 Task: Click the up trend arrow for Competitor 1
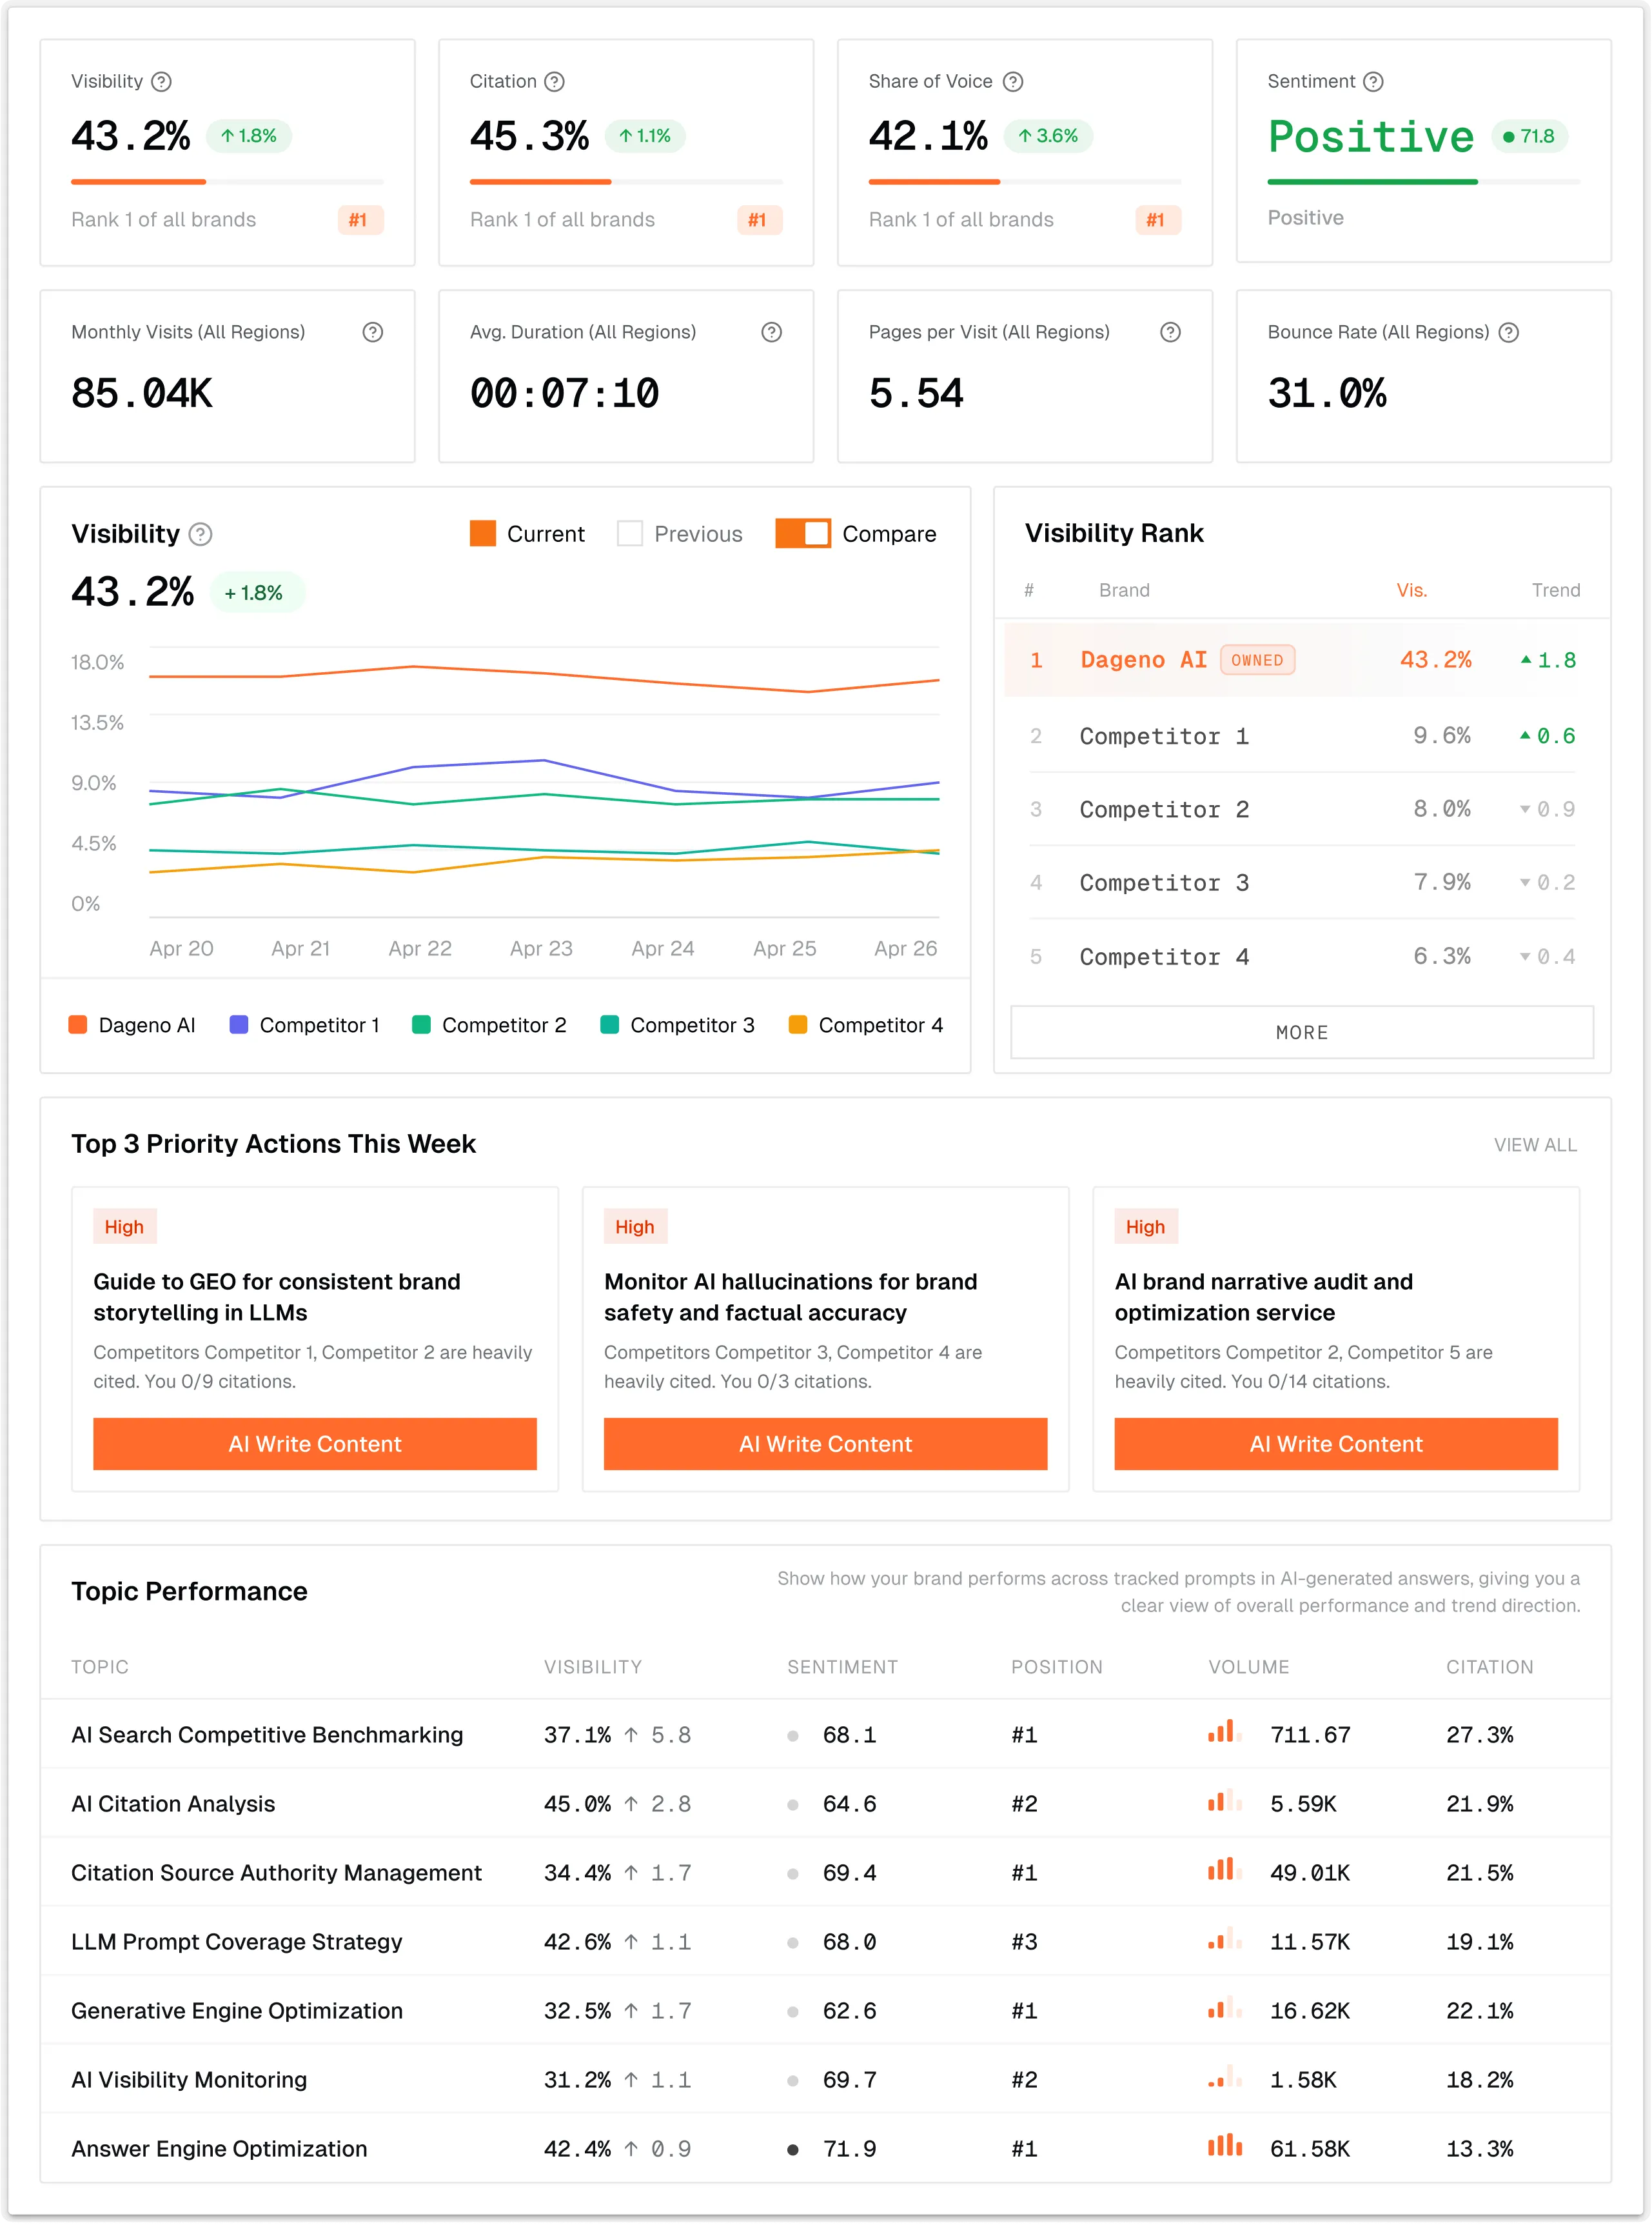tap(1525, 735)
